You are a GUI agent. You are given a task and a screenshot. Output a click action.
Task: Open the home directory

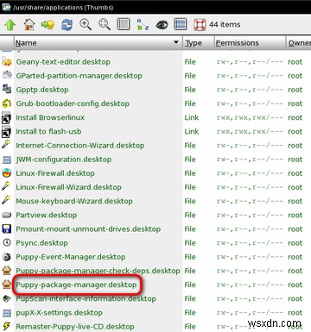[x=29, y=25]
